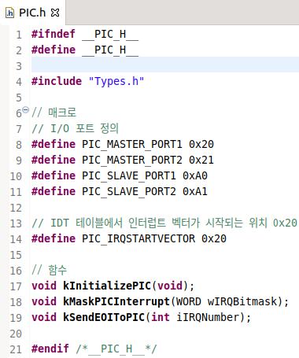The image size is (299, 358).
Task: Click the 0xA1 value of PIC_SLAVE_PORT2
Action: (195, 192)
